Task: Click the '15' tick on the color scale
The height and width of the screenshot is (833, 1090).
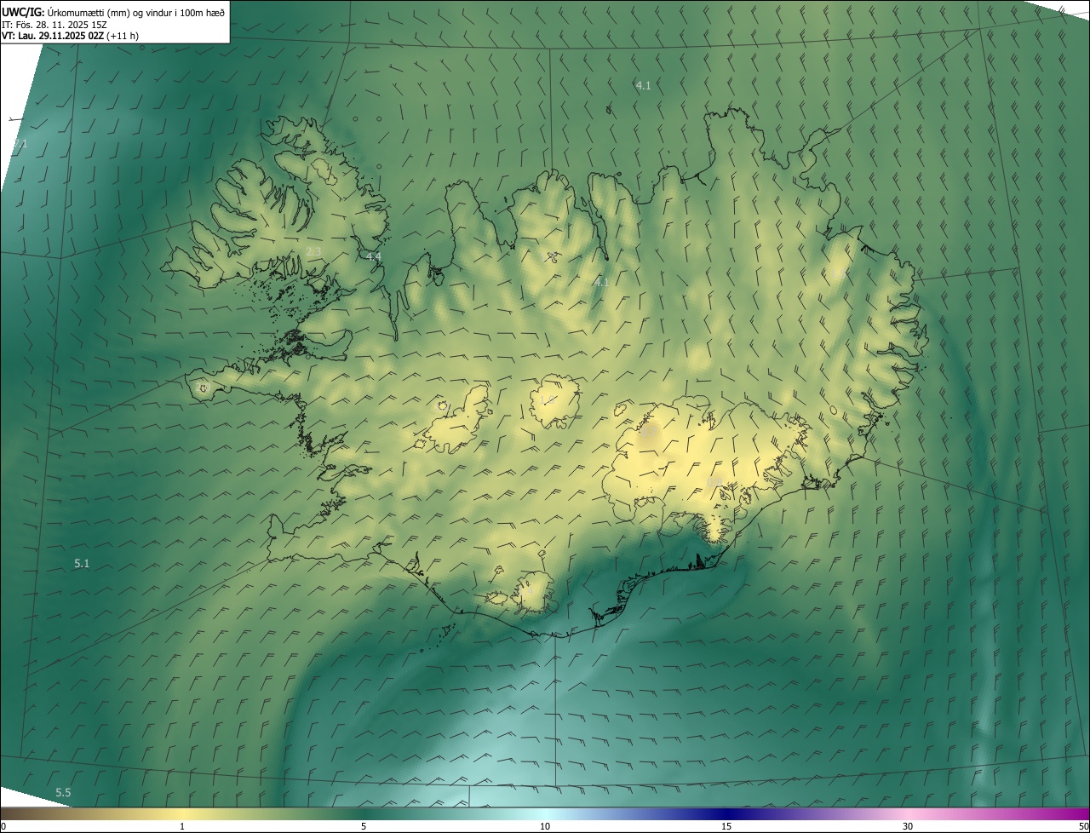Action: [x=726, y=826]
